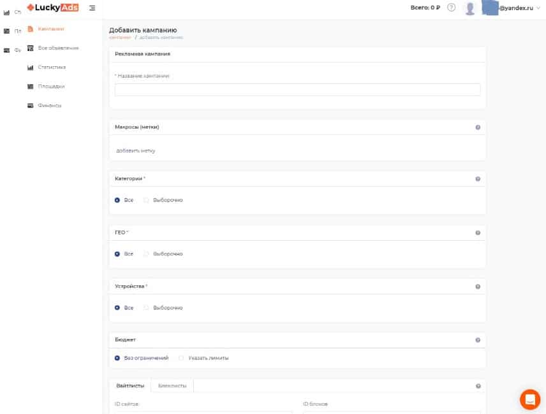
Task: Click the LuckyAds logo
Action: coord(52,8)
